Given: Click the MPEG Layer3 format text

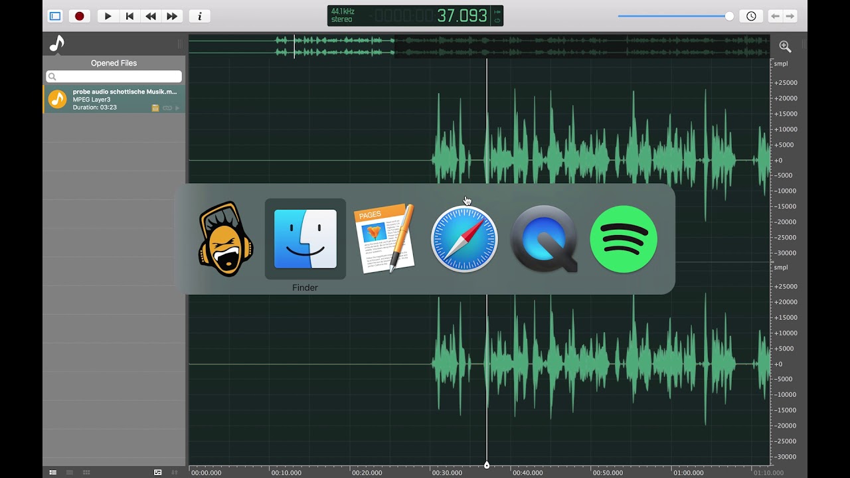Looking at the screenshot, I should (92, 100).
